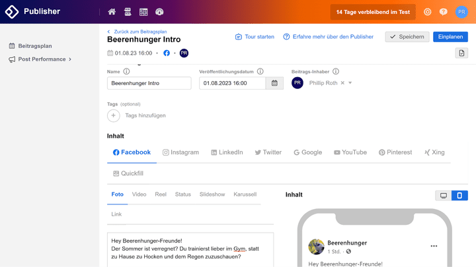
Task: Open the three-dot menu in post preview
Action: click(434, 246)
